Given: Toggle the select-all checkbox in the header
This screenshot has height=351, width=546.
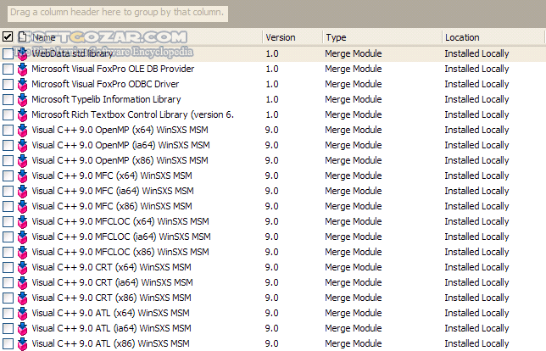Looking at the screenshot, I should point(8,37).
